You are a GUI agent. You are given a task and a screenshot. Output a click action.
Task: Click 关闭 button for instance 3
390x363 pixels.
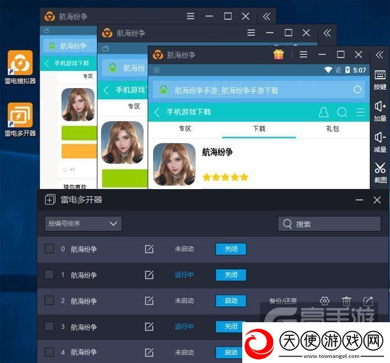coord(229,327)
